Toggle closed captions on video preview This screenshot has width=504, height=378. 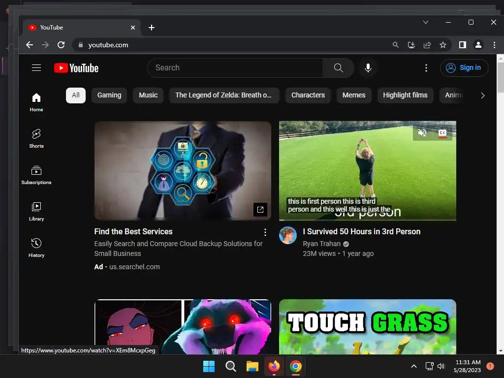pos(442,133)
